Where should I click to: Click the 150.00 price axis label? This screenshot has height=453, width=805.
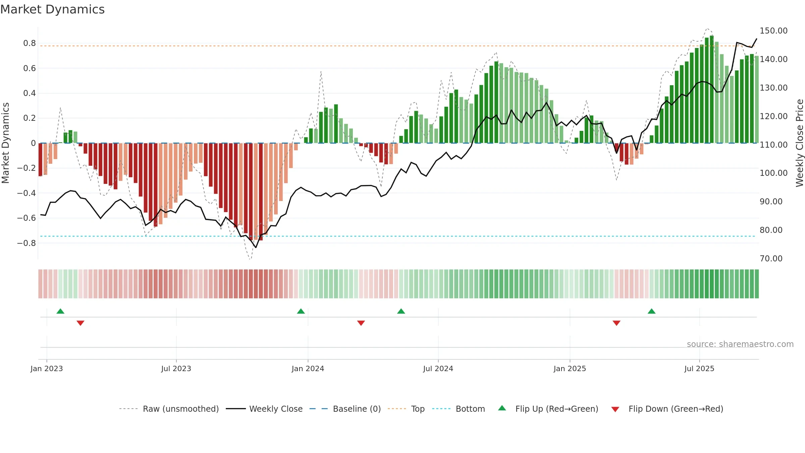pos(773,31)
